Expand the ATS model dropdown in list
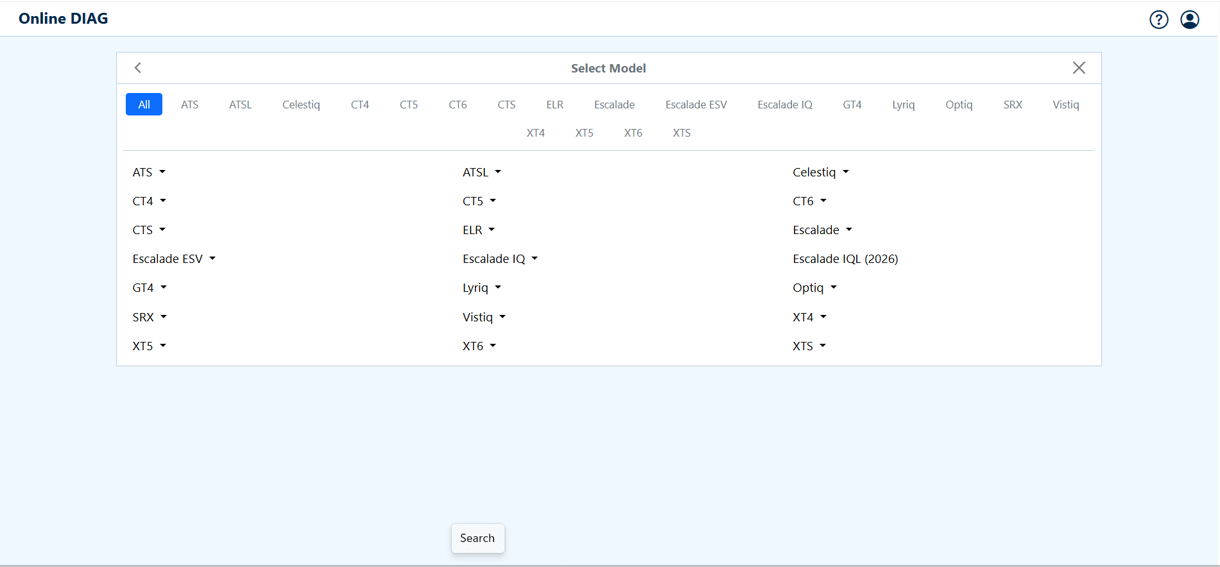The image size is (1220, 567). coord(149,172)
